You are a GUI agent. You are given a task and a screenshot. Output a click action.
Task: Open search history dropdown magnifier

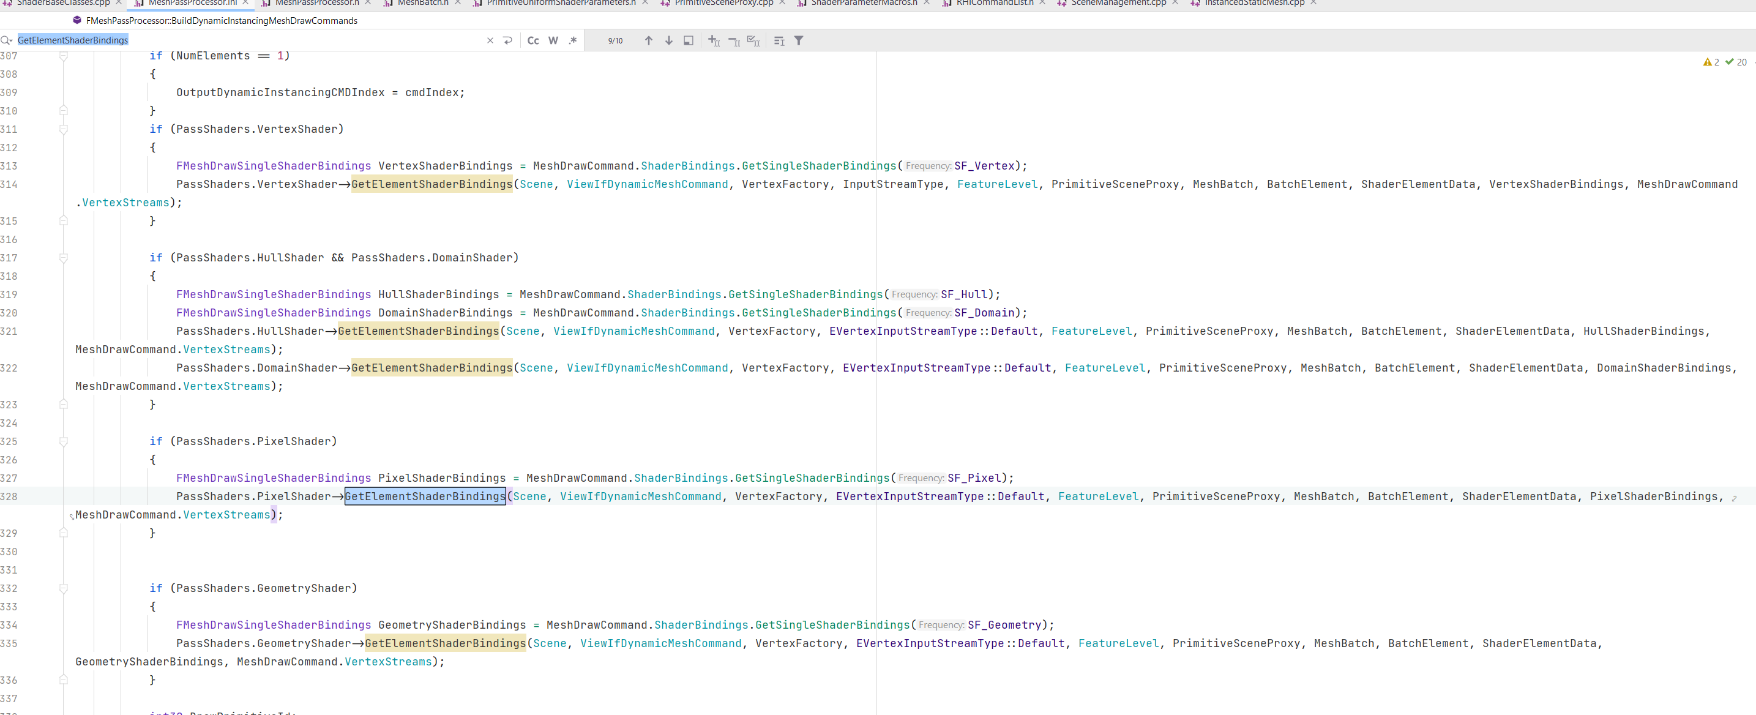[x=7, y=41]
